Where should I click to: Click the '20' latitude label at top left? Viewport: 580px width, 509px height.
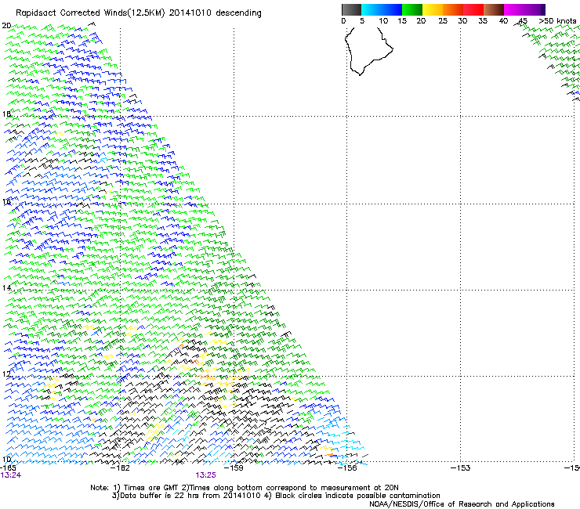click(x=6, y=26)
